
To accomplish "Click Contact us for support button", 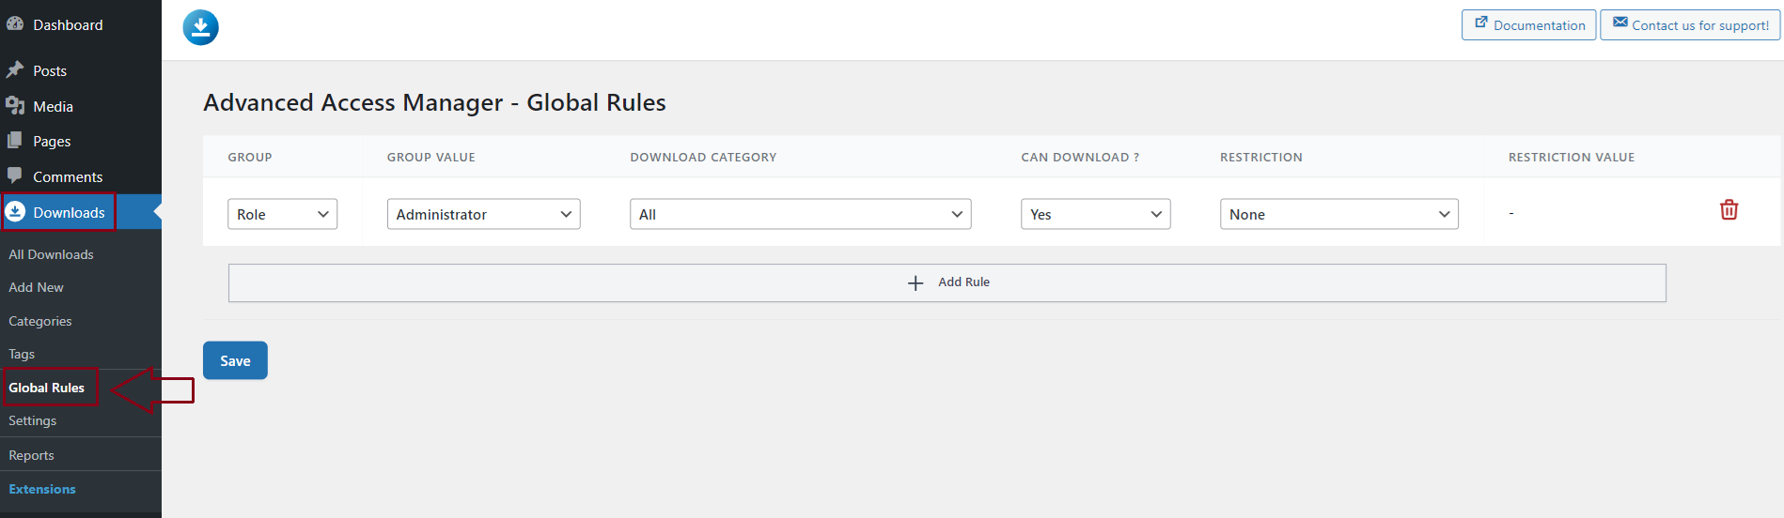I will [1690, 24].
